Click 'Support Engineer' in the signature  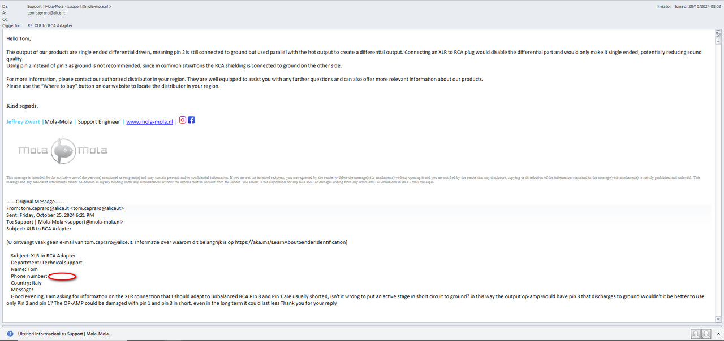click(x=99, y=121)
